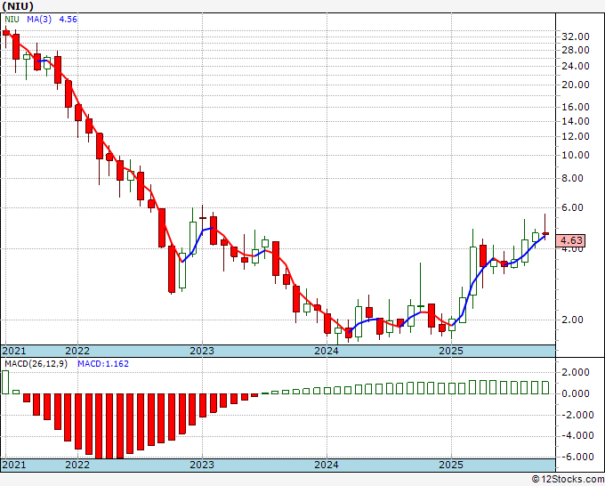Viewport: 605px width, 486px height.
Task: Click the 4.56 moving average value
Action: pyautogui.click(x=68, y=19)
